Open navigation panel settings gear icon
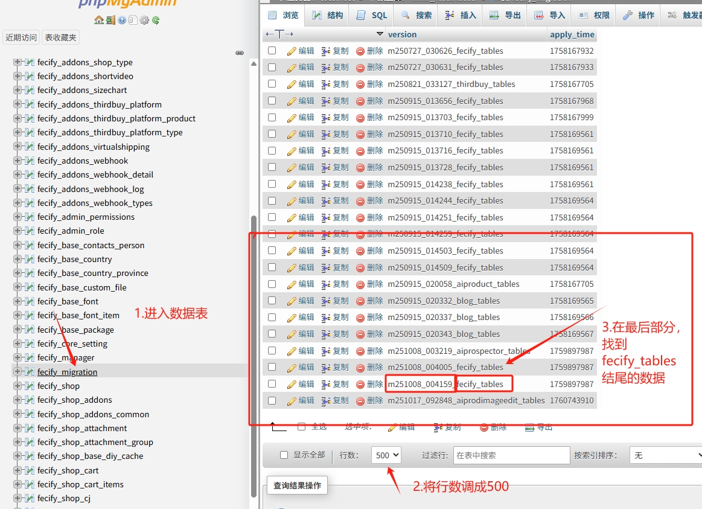Image resolution: width=702 pixels, height=509 pixels. [x=144, y=20]
